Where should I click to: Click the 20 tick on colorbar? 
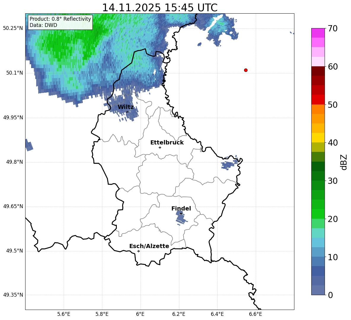[x=332, y=219]
